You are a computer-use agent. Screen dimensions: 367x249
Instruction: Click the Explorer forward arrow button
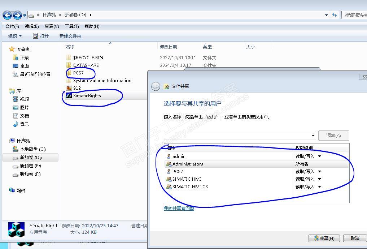click(x=17, y=16)
